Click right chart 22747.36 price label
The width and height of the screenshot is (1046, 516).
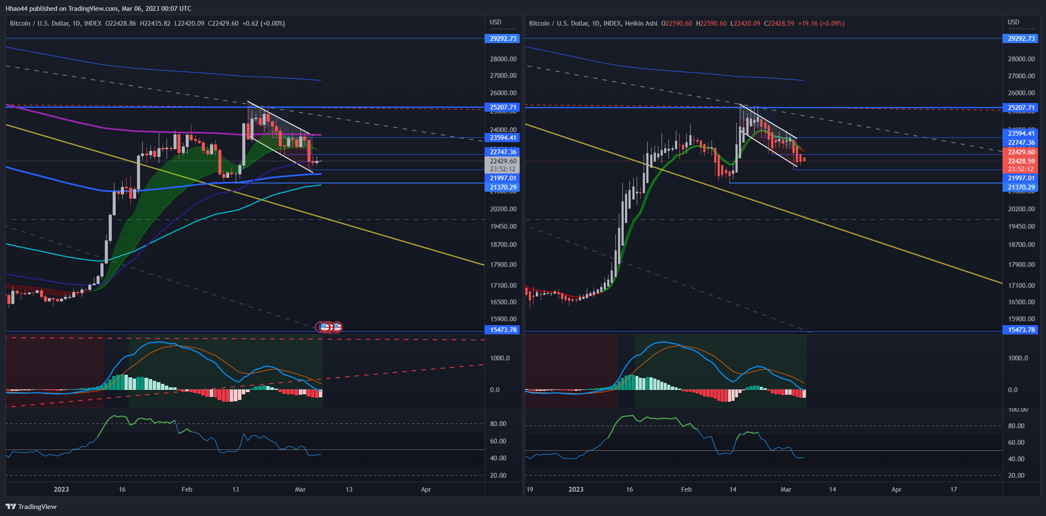point(1020,143)
